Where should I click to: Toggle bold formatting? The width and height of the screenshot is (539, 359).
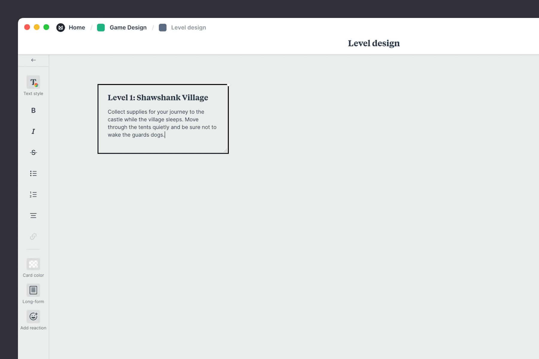[33, 110]
